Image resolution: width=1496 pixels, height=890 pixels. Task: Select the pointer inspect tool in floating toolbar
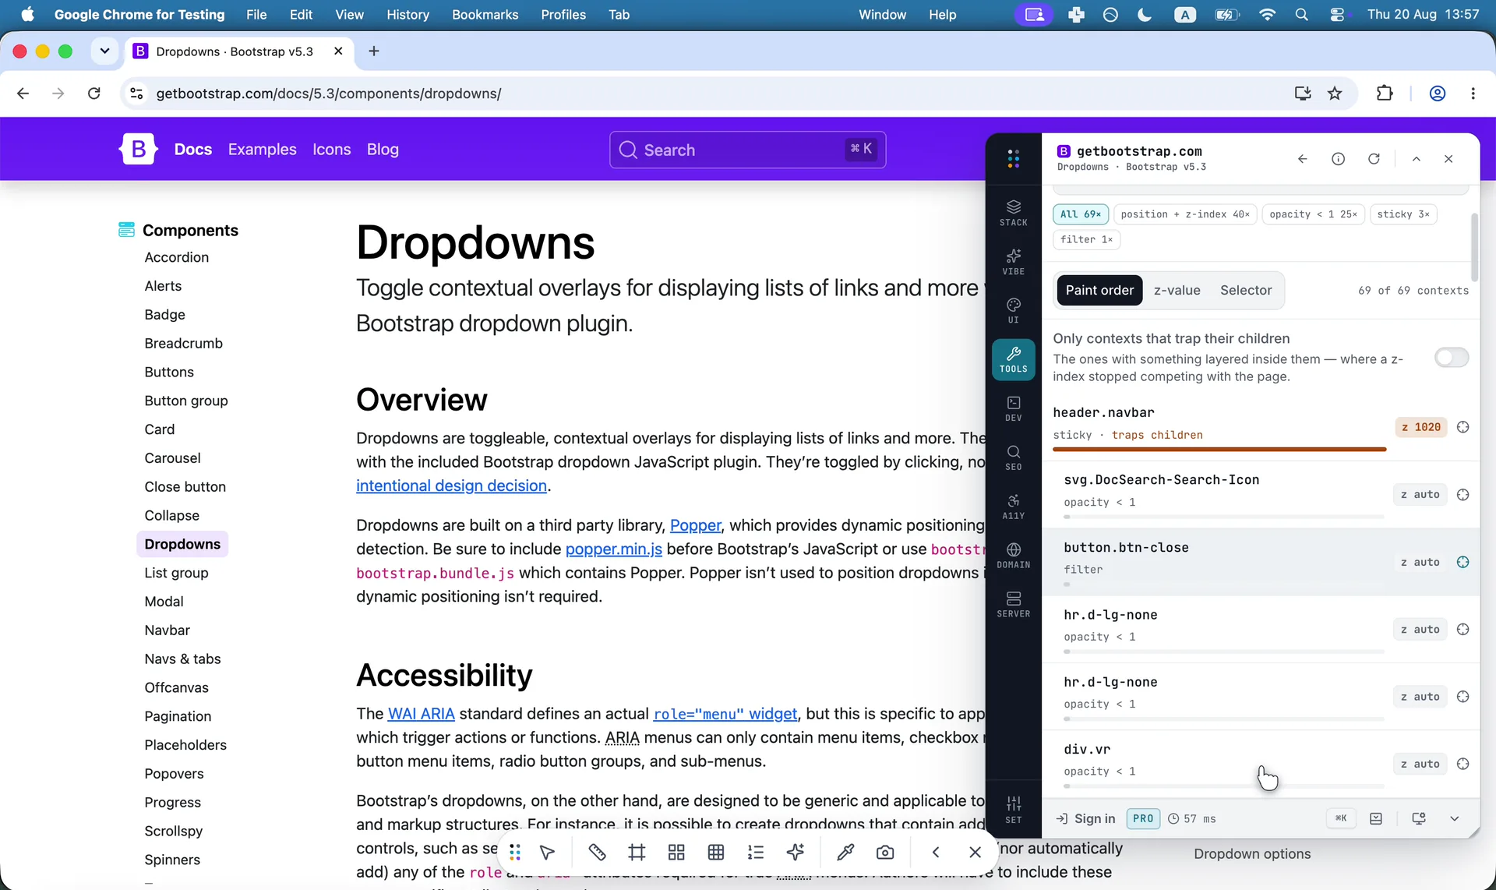pos(547,853)
